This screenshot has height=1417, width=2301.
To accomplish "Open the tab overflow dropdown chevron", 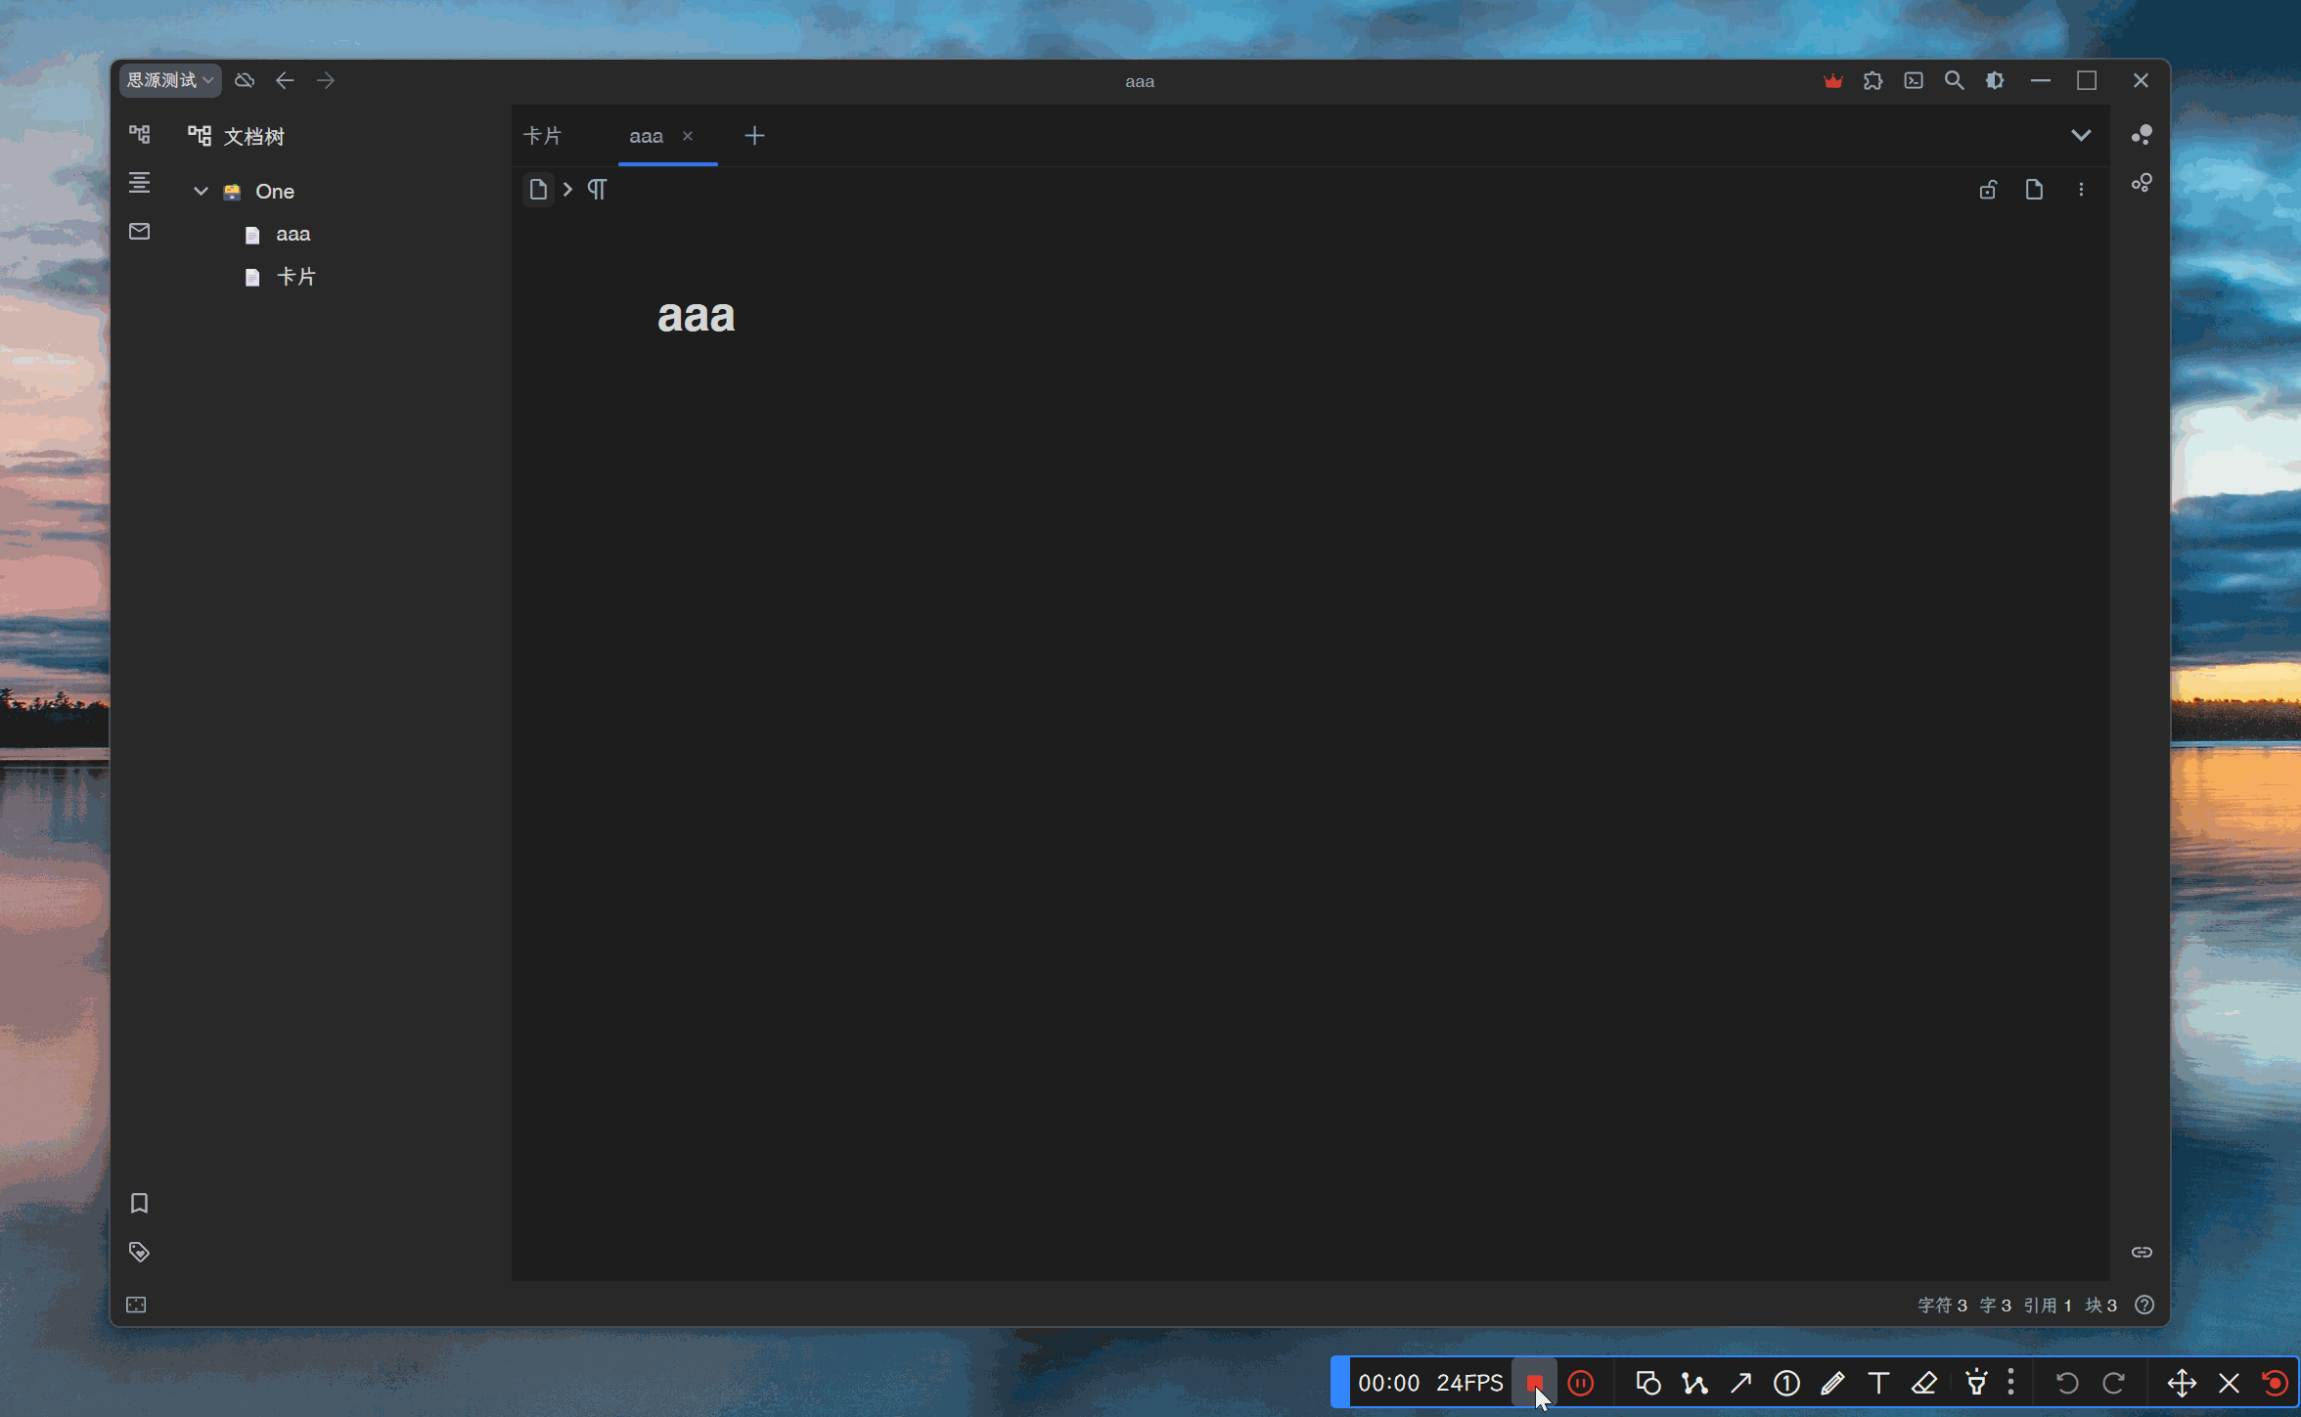I will 2081,135.
